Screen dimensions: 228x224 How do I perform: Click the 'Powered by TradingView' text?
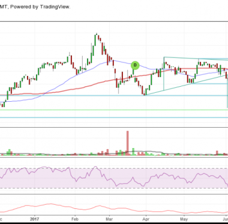pos(40,7)
